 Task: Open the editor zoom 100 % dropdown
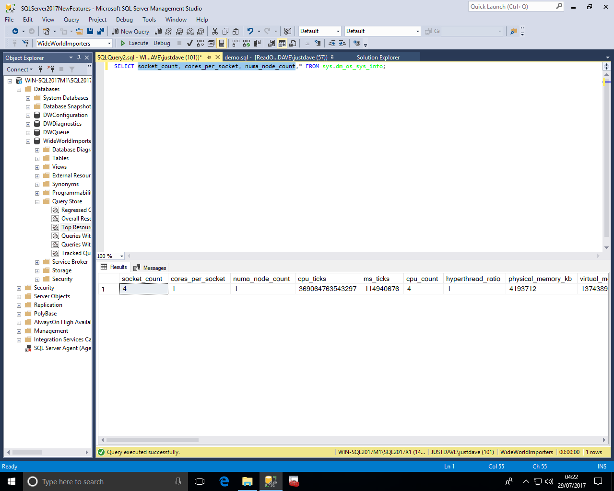(121, 256)
